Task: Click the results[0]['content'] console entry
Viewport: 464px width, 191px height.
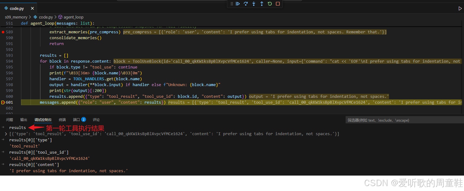Action: 34,164
